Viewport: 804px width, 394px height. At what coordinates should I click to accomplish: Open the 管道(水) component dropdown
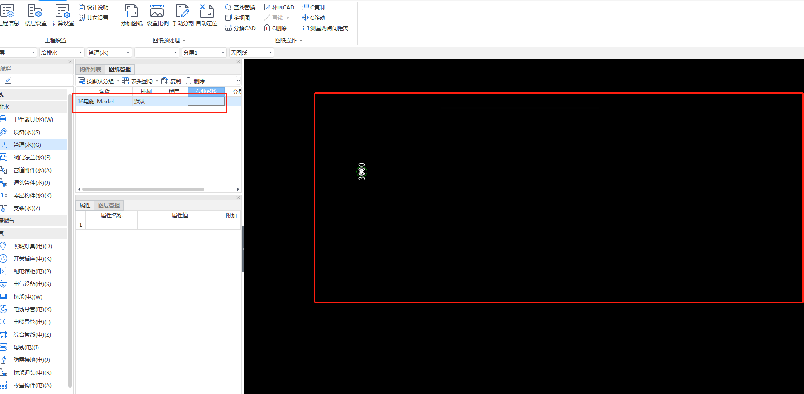point(109,53)
